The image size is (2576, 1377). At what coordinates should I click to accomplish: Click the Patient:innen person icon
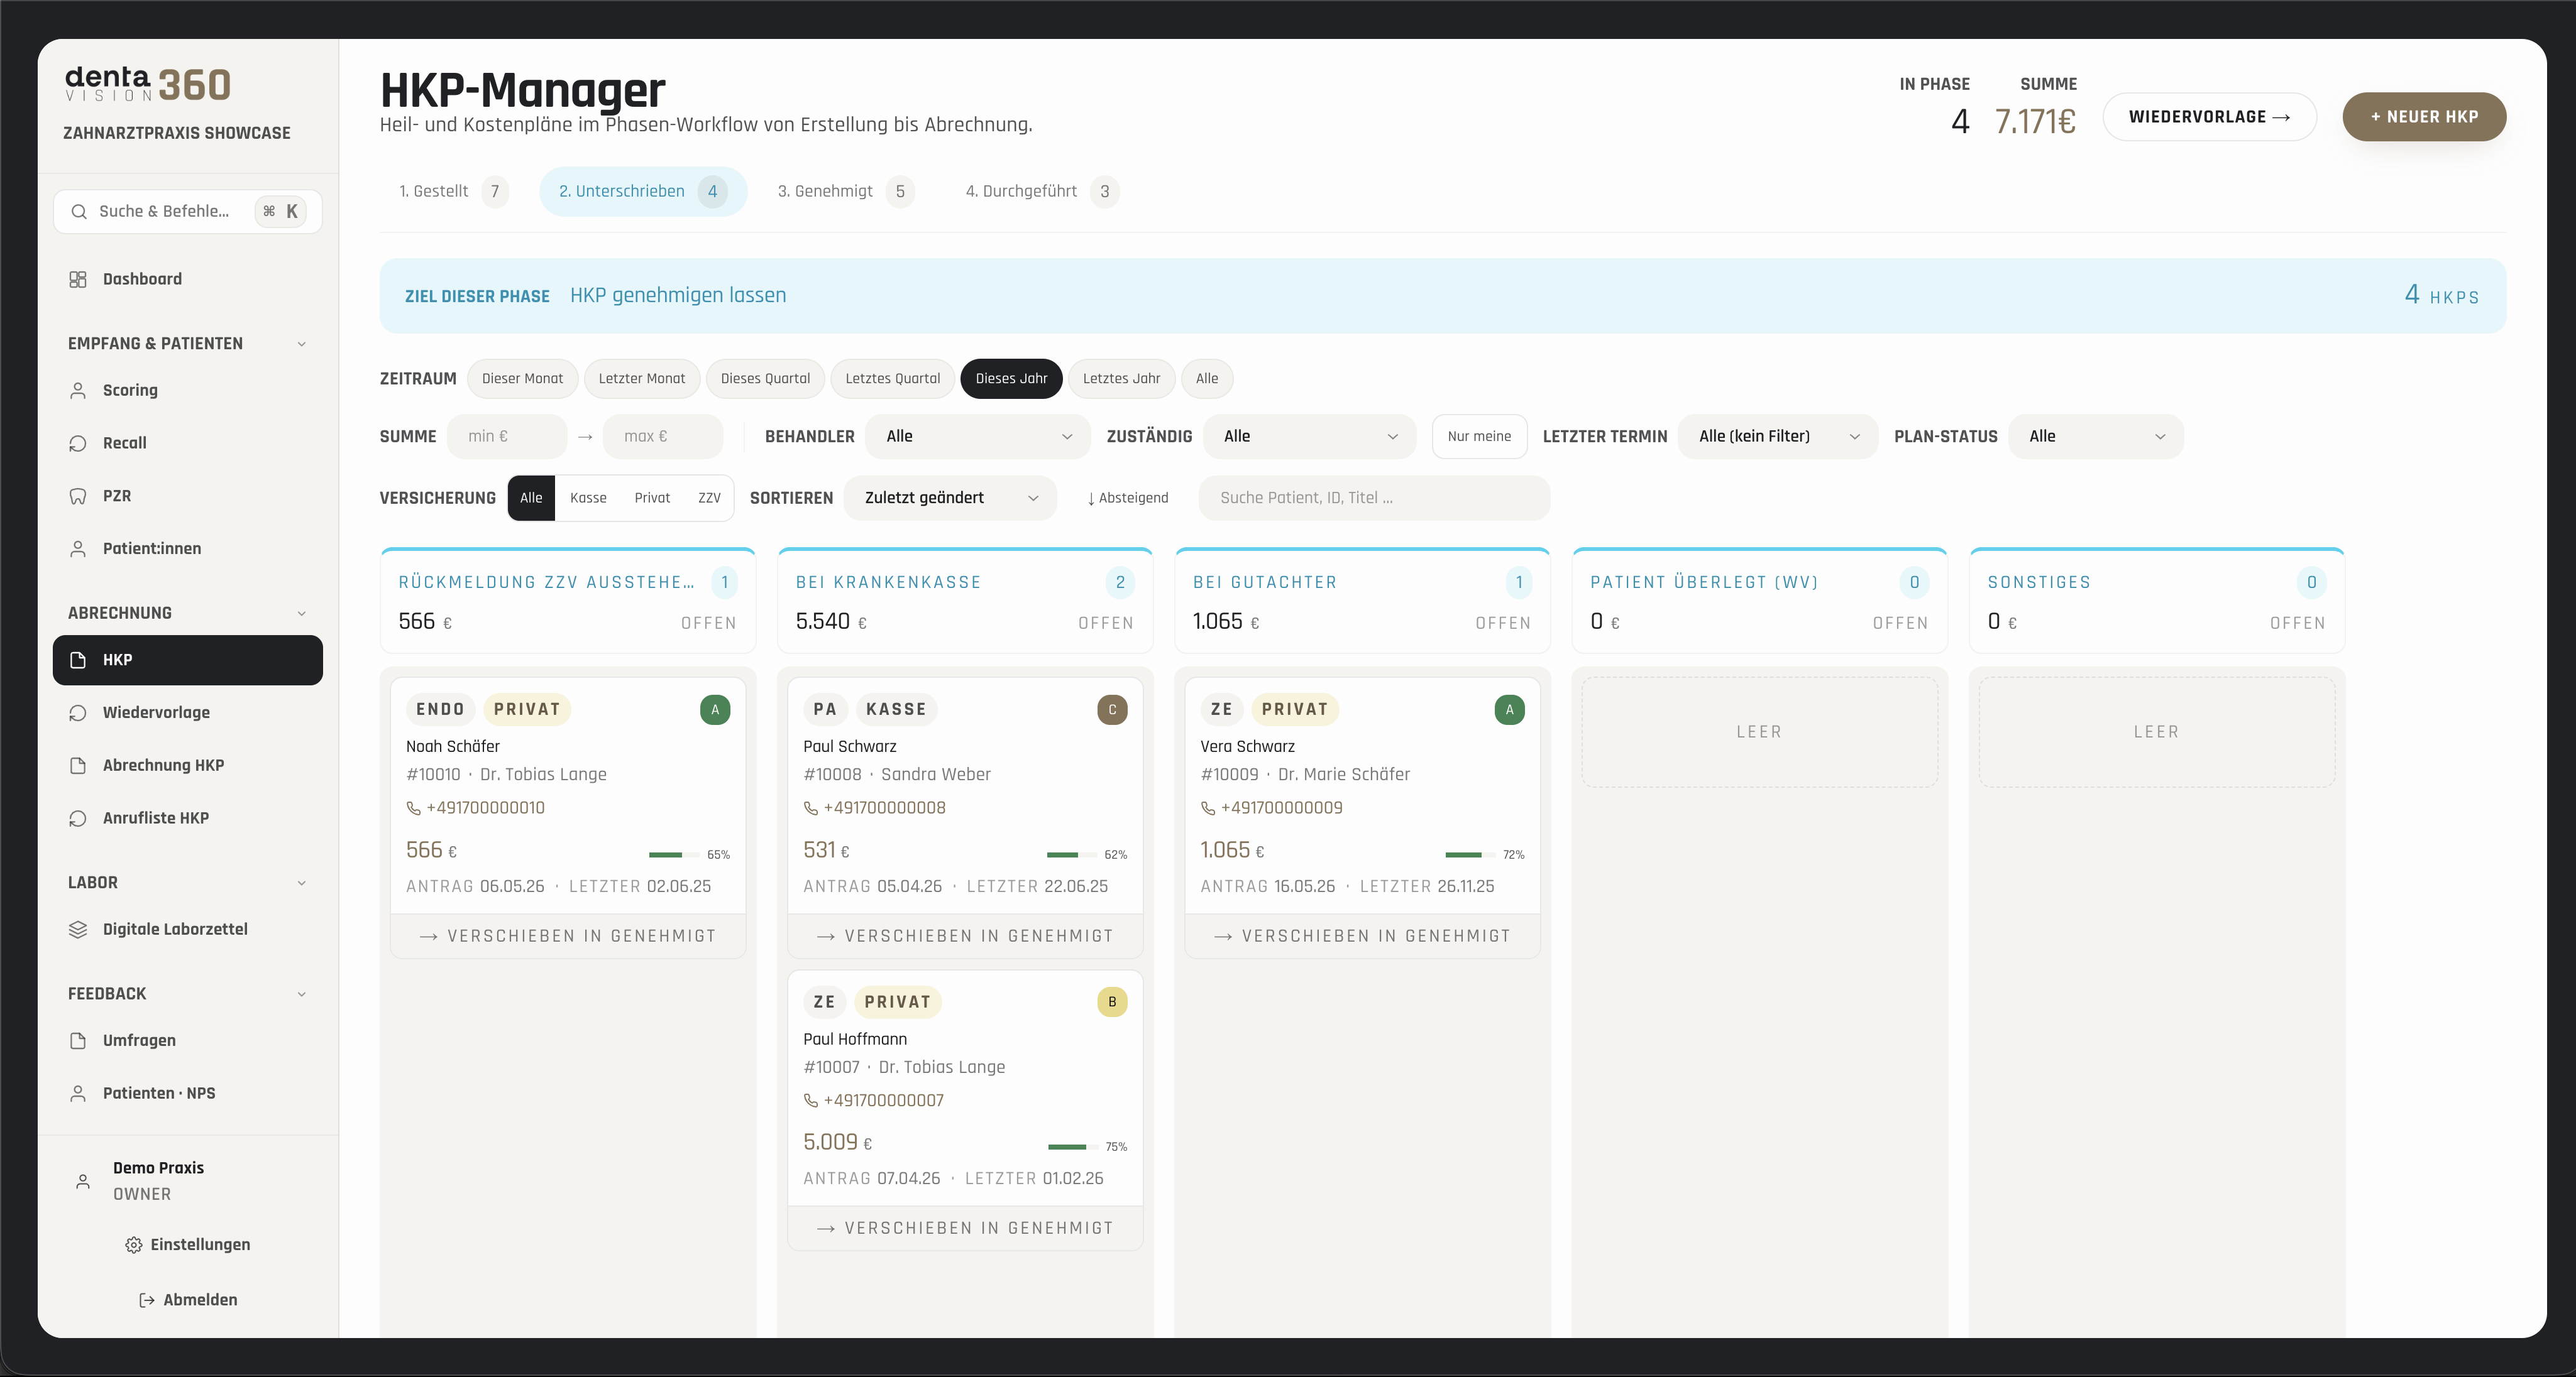(x=77, y=548)
